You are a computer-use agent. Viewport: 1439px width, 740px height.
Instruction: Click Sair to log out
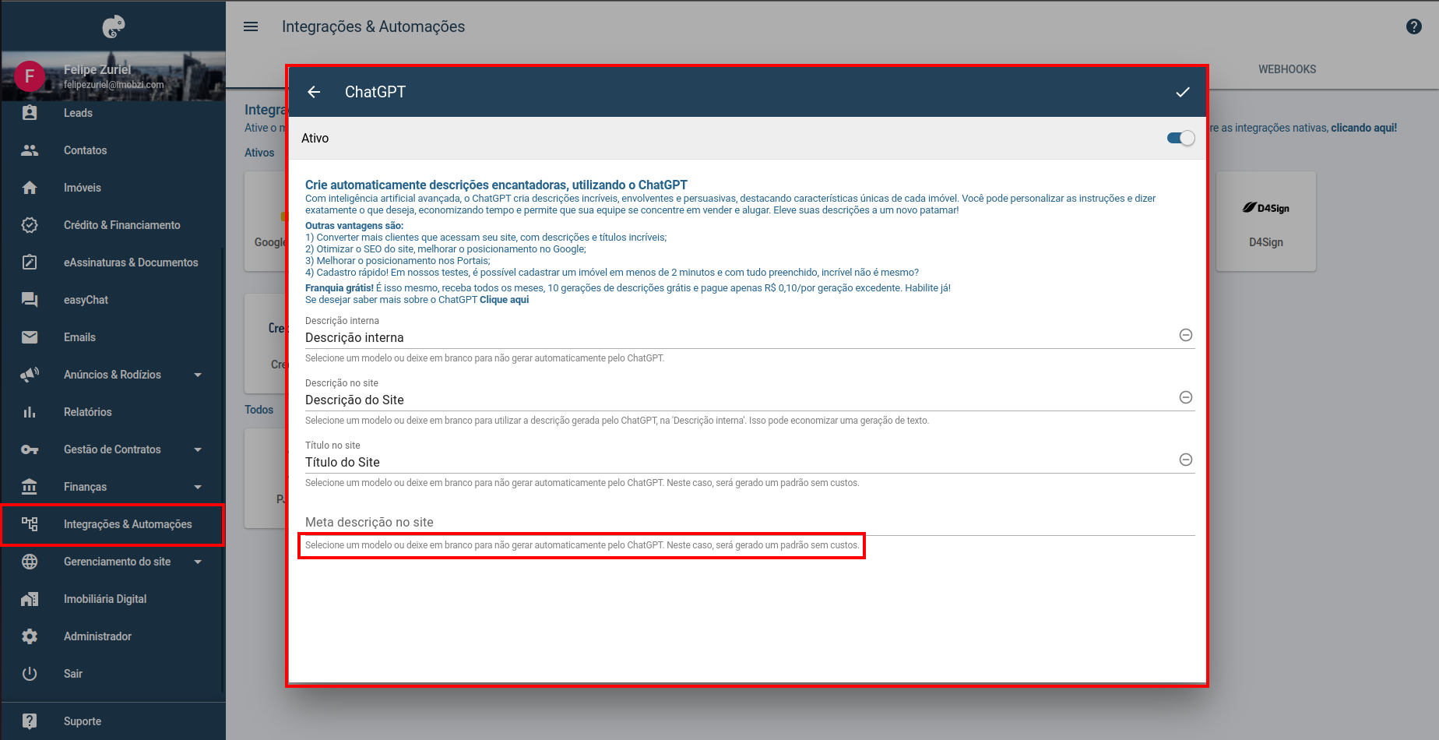coord(113,674)
